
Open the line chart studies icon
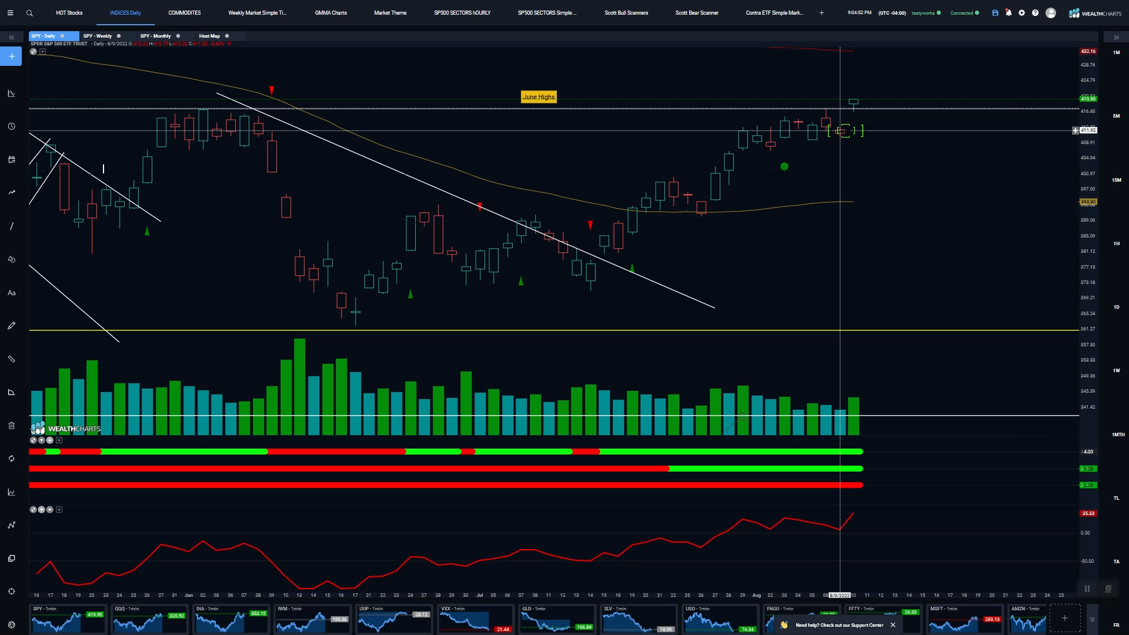click(x=11, y=492)
